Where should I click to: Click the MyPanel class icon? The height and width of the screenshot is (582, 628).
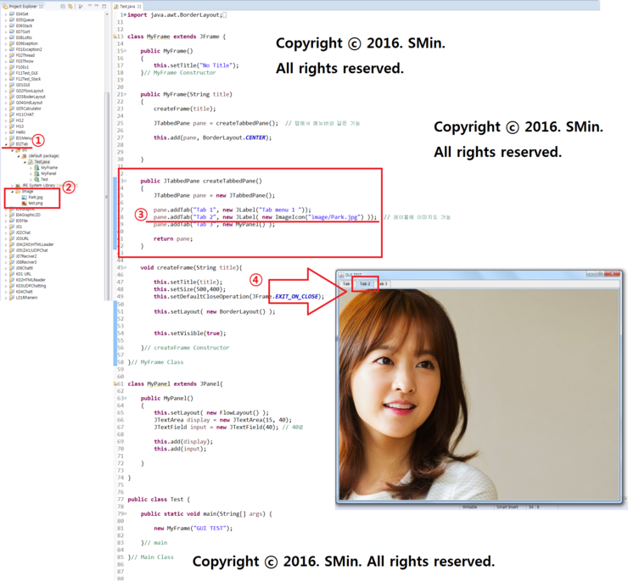(x=36, y=174)
